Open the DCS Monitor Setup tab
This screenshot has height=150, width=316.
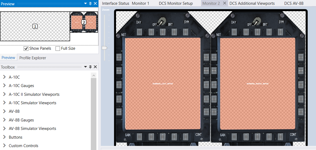176,3
